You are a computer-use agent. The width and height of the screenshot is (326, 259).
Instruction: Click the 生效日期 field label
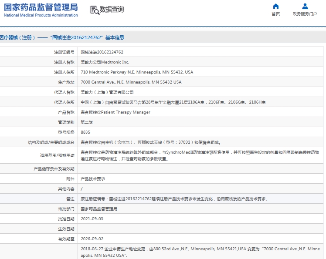click(x=66, y=229)
